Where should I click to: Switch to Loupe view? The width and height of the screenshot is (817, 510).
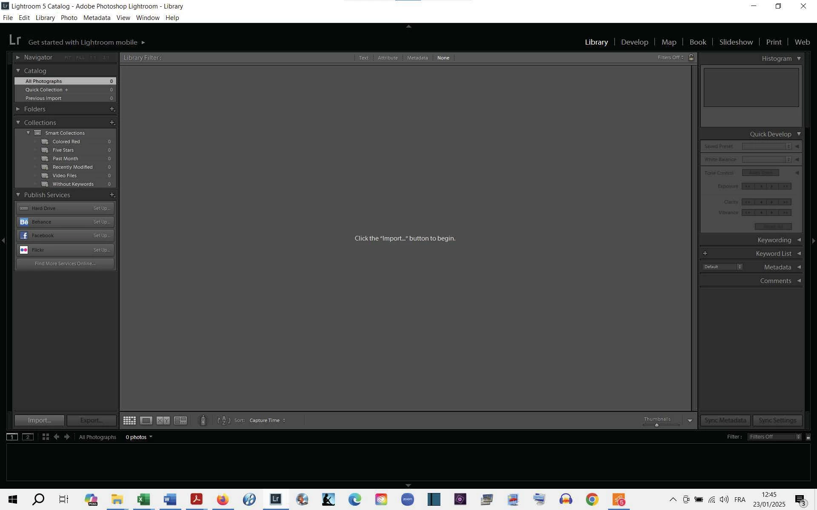pyautogui.click(x=146, y=421)
